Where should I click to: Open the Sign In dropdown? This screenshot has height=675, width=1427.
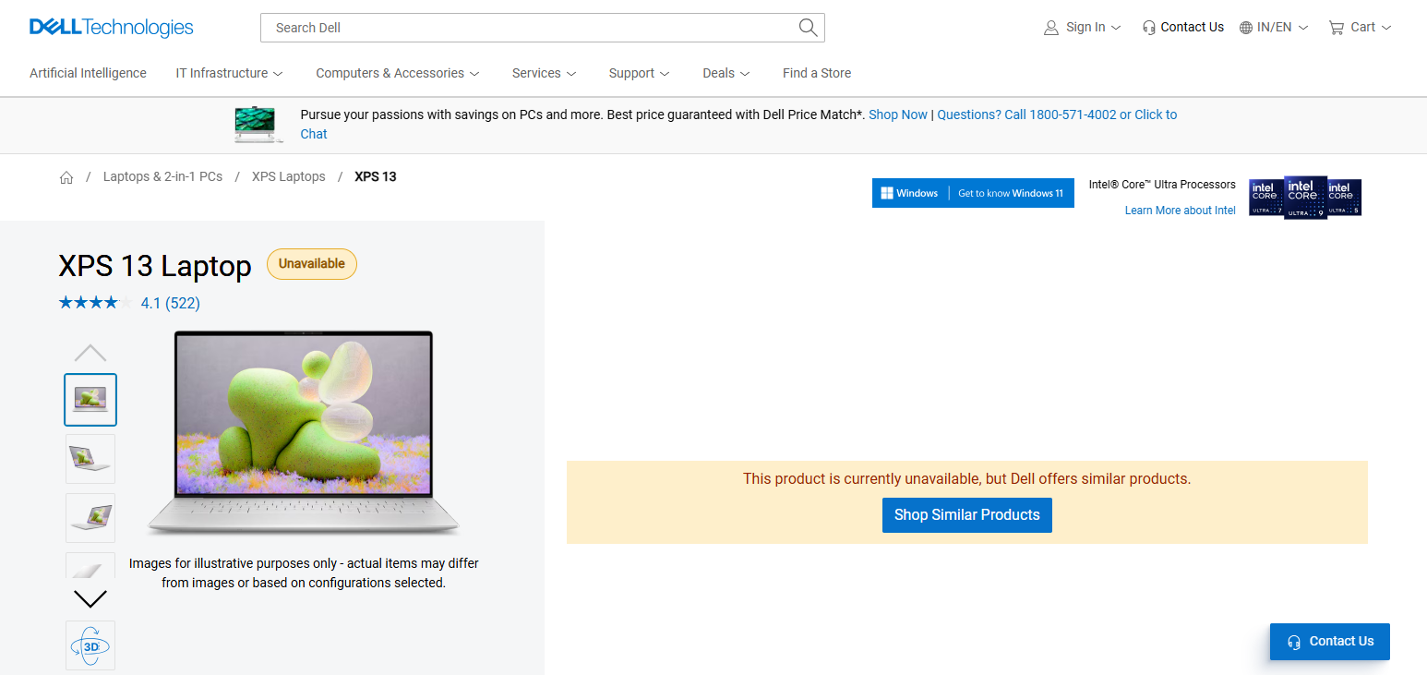[x=1094, y=28]
